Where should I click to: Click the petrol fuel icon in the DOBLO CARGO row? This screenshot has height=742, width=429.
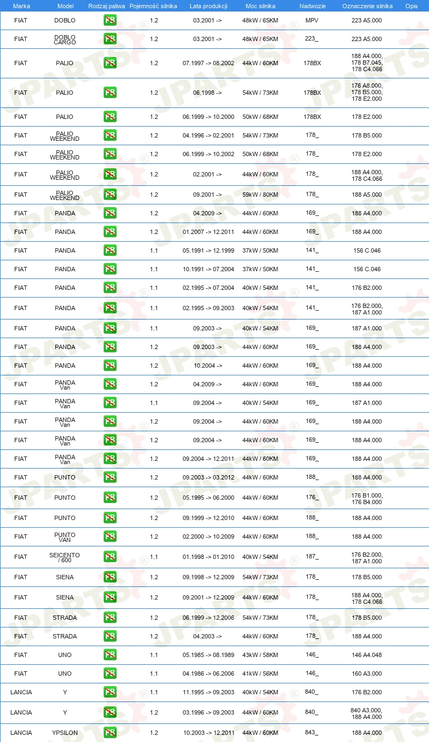click(x=110, y=39)
